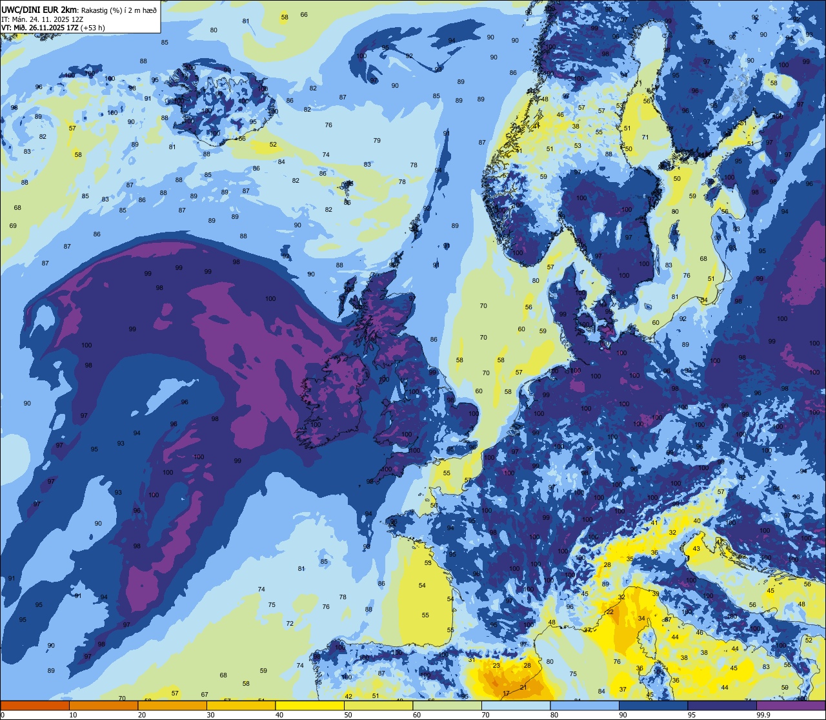Click the humidity value 43 over northern Italy

696,548
